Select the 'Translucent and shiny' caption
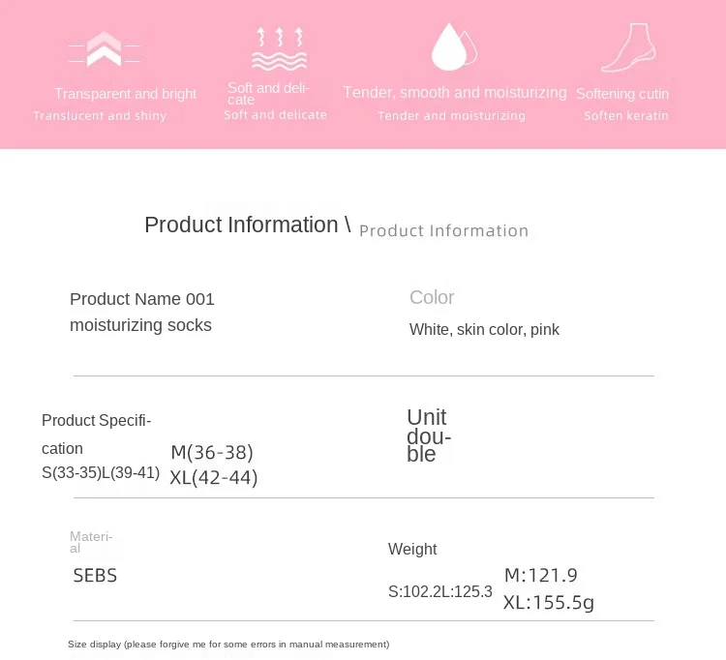726x660 pixels. (x=100, y=116)
